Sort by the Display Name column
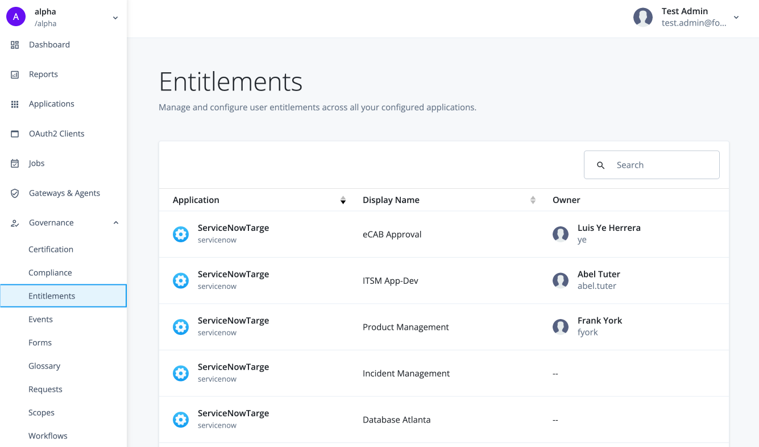This screenshot has width=759, height=447. click(533, 200)
